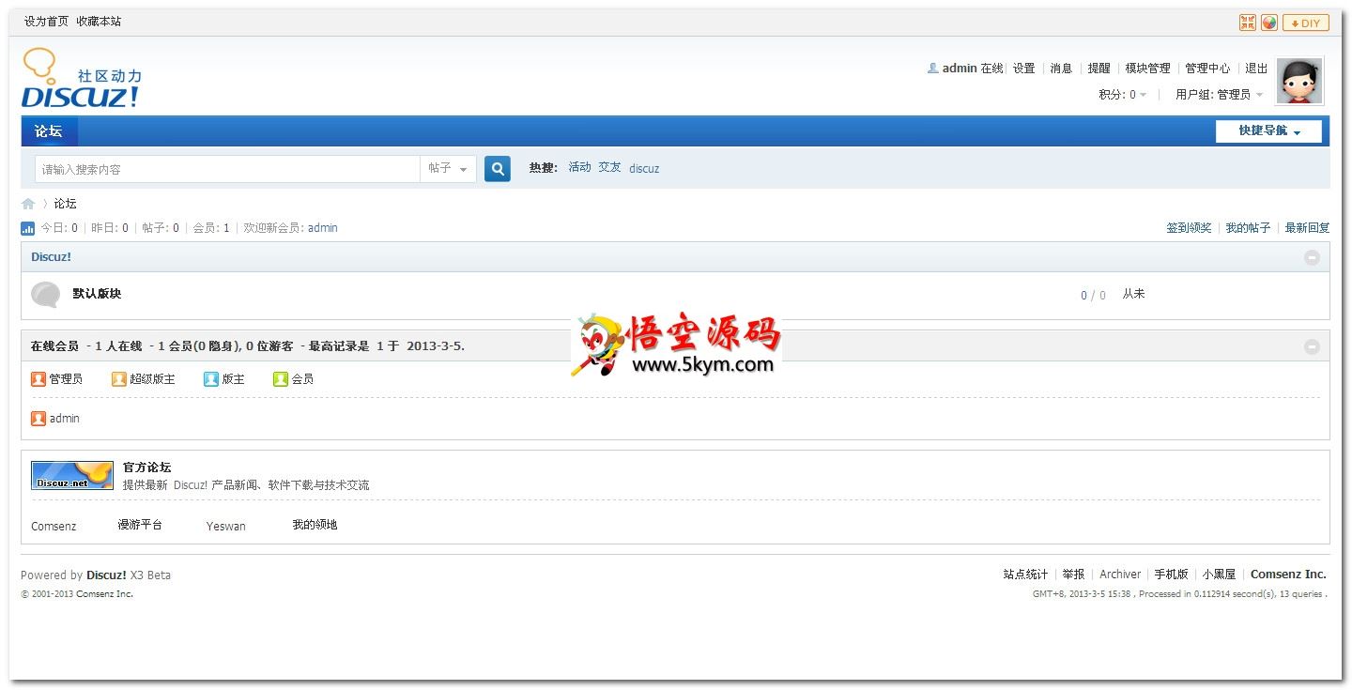Click 漫游平台 friend link

pos(140,525)
